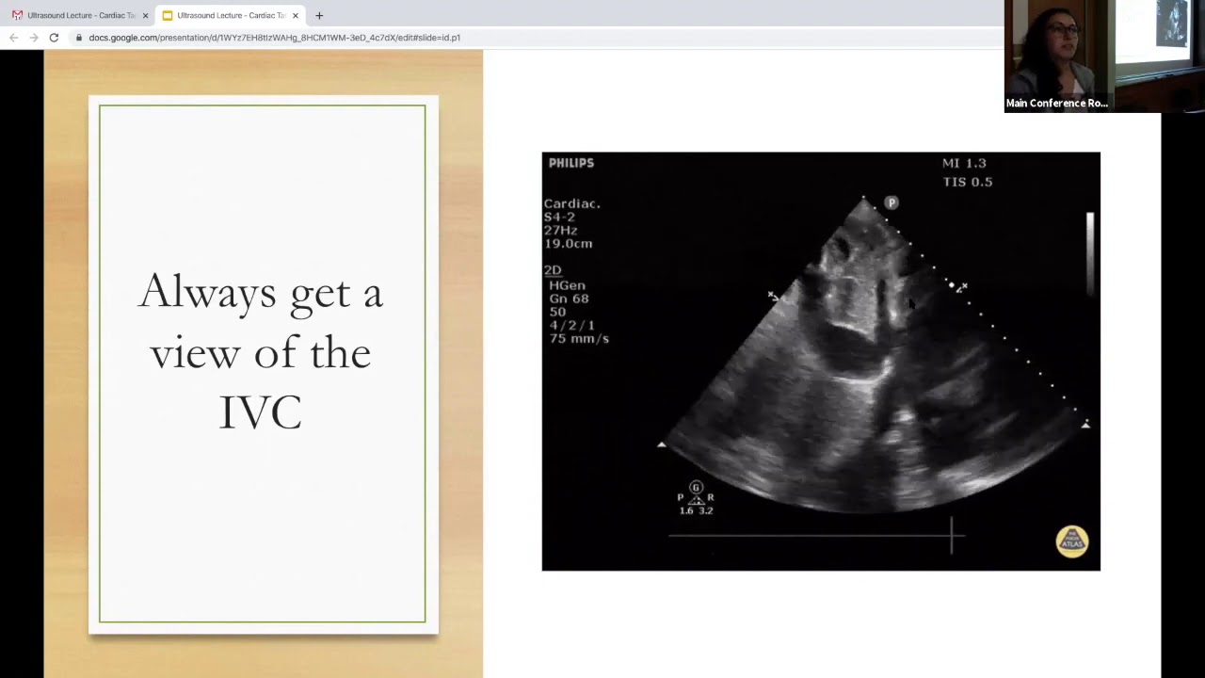Screen dimensions: 1205x678
Task: Click the grayscale bar on ultrasound
Action: click(x=1090, y=254)
